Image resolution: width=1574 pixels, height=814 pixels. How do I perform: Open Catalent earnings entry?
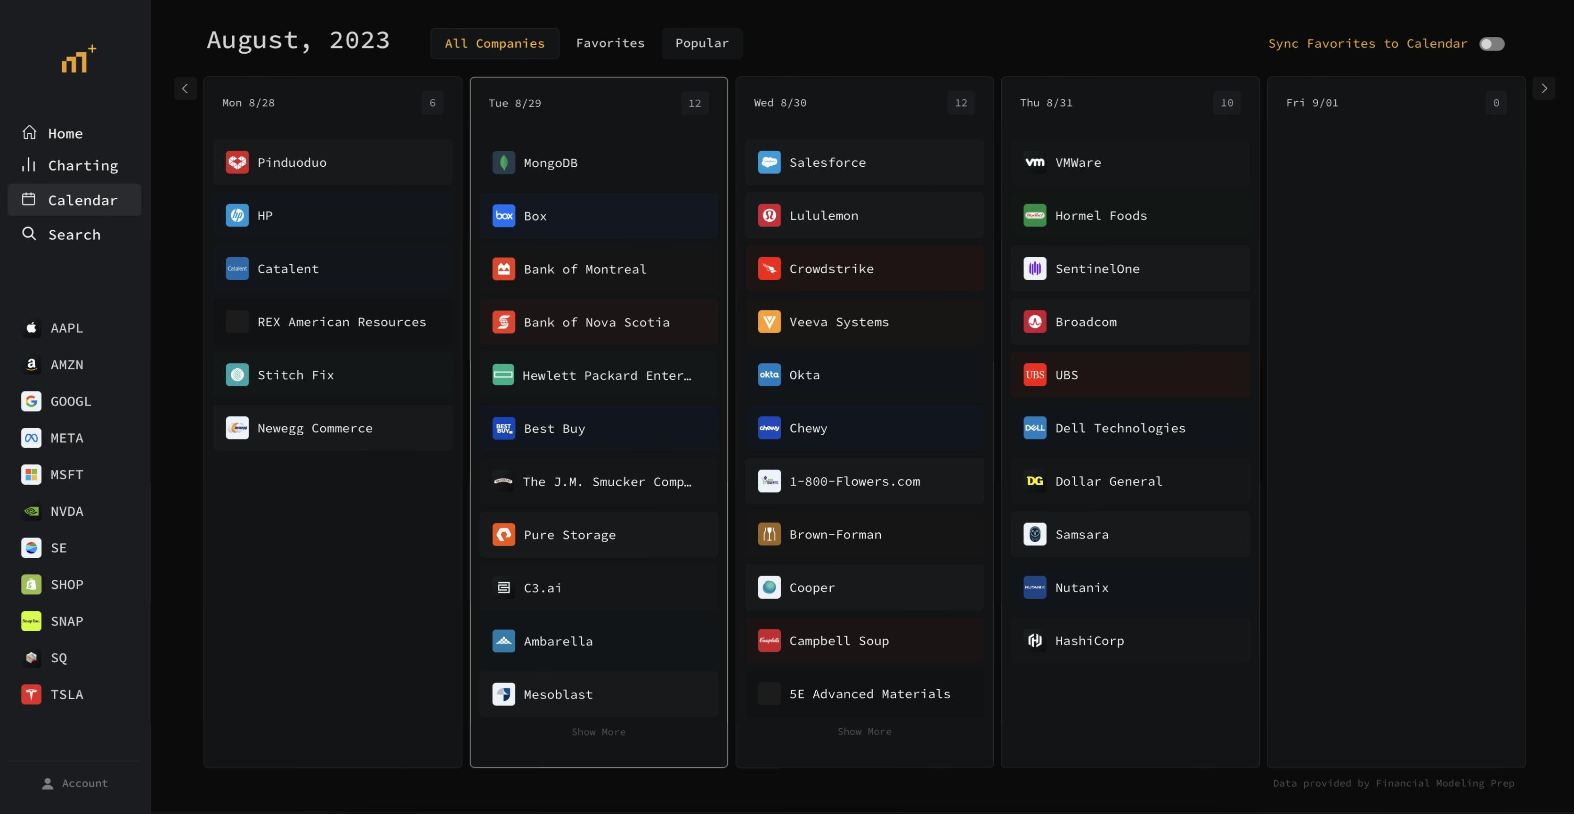(333, 269)
